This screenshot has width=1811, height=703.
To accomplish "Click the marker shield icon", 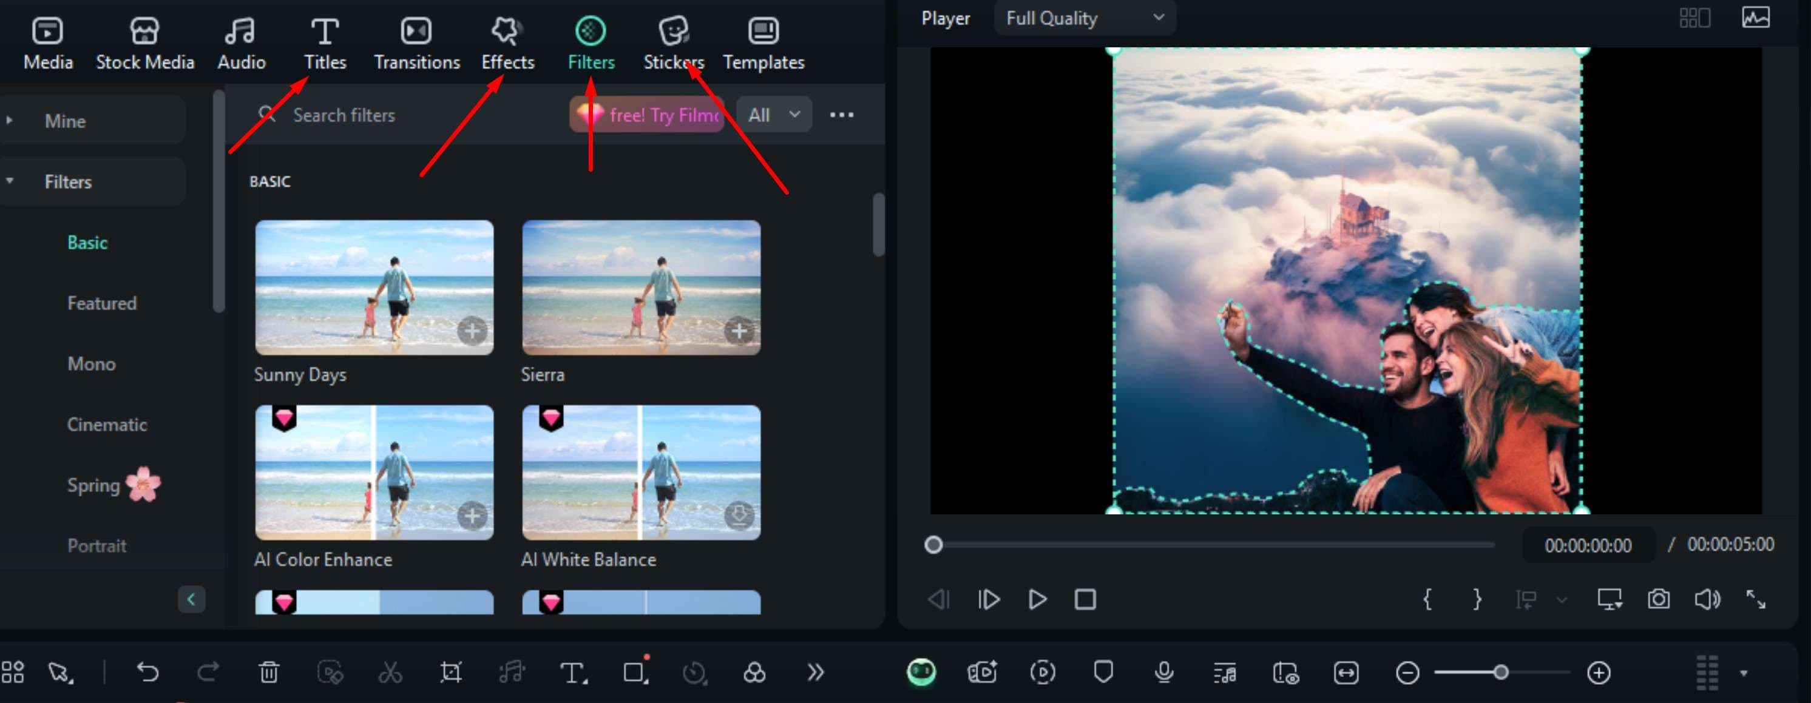I will (x=1103, y=673).
